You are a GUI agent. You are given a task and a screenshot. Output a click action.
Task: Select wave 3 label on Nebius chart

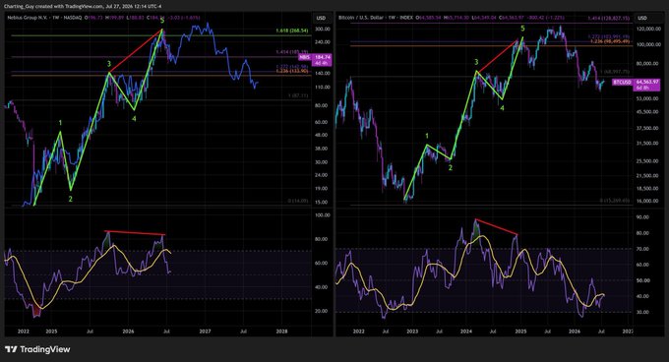[109, 64]
